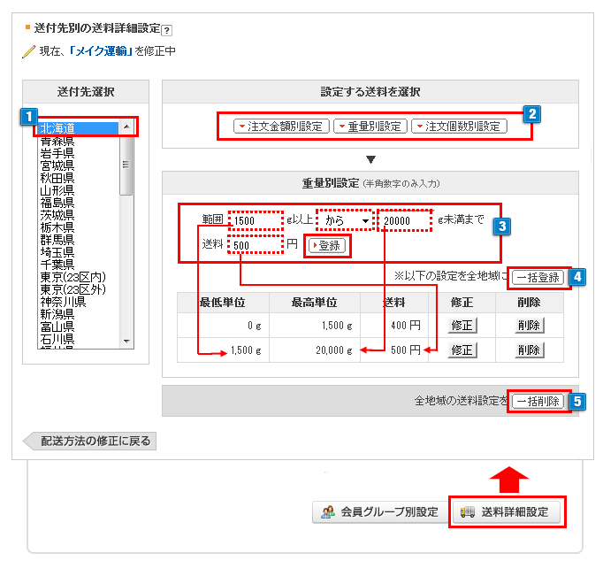Click the truck icon on 送料詳細設定 button

pyautogui.click(x=468, y=512)
